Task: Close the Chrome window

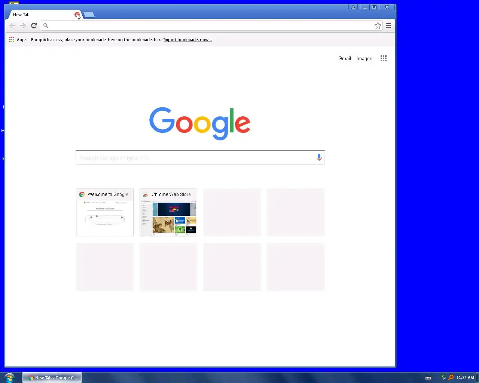Action: pyautogui.click(x=387, y=7)
